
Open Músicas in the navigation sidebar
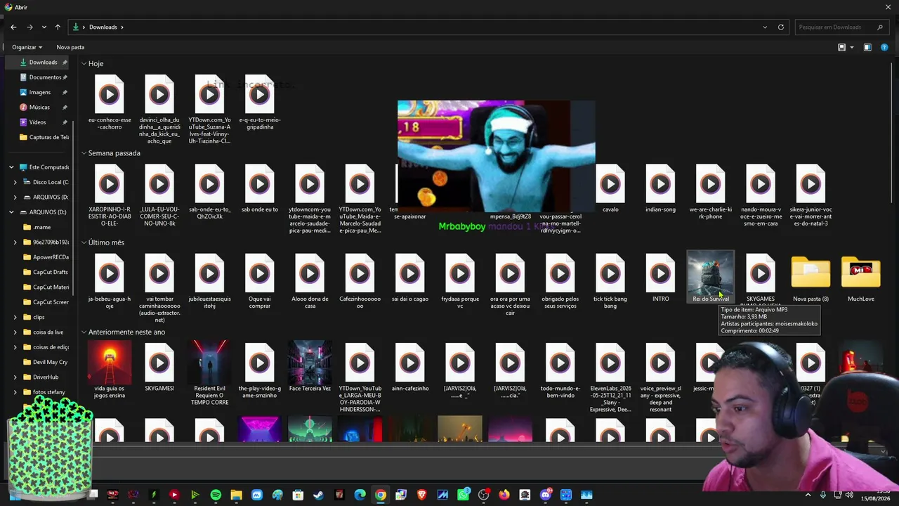click(39, 108)
